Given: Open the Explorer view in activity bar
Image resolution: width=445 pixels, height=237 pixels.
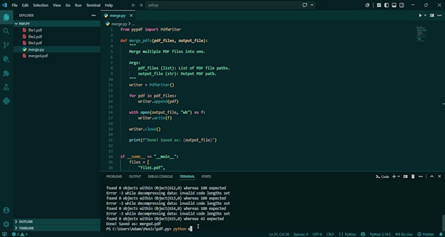Looking at the screenshot, I should [7, 17].
